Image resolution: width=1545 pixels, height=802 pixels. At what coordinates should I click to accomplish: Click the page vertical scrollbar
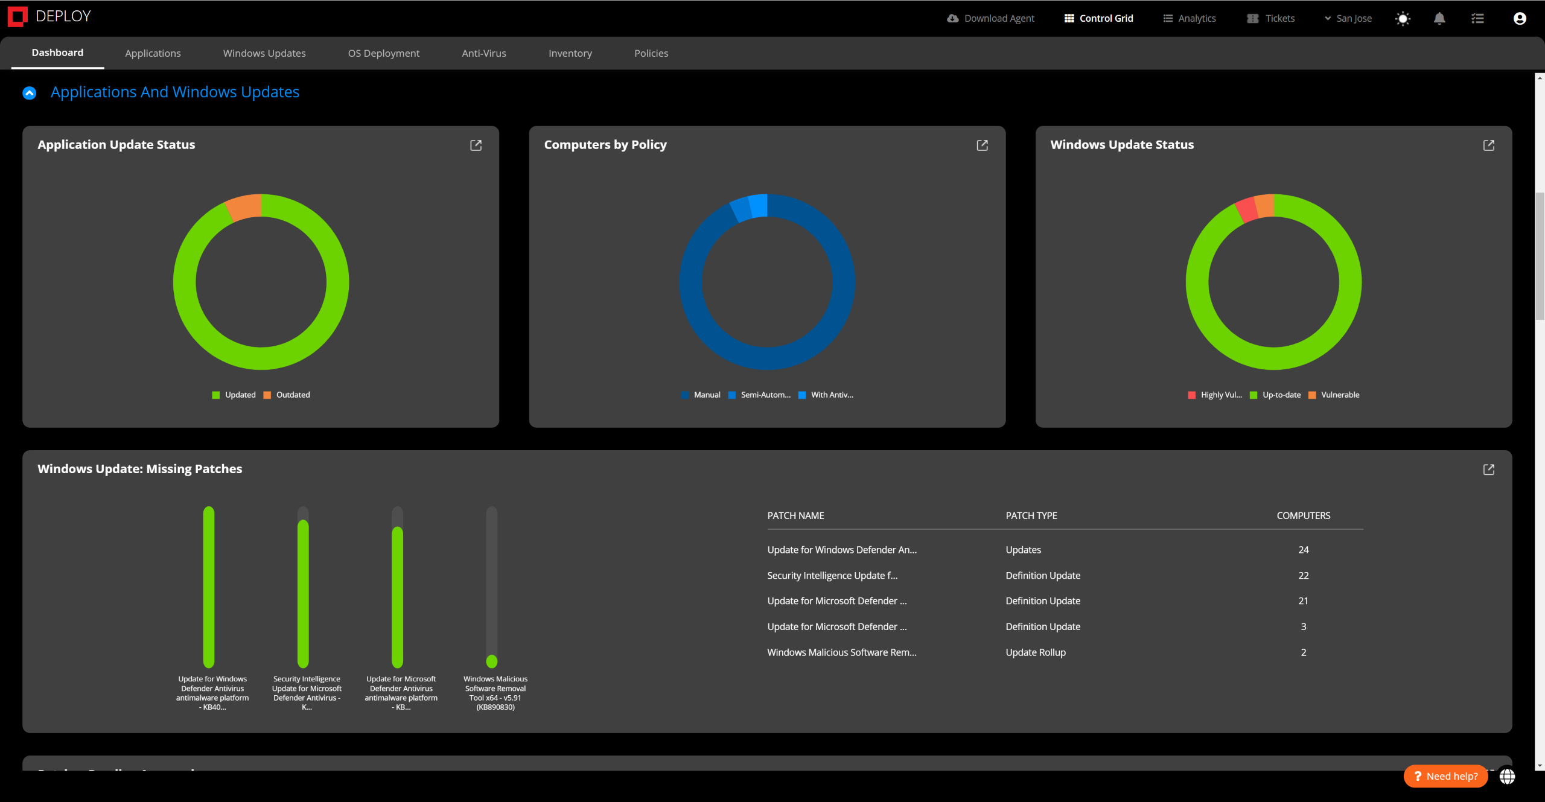point(1540,256)
